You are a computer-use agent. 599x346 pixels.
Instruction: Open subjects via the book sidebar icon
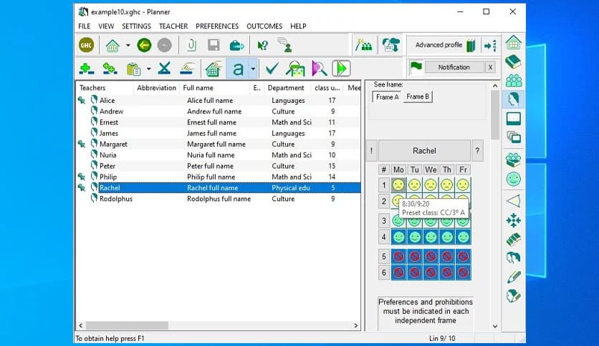pyautogui.click(x=514, y=61)
